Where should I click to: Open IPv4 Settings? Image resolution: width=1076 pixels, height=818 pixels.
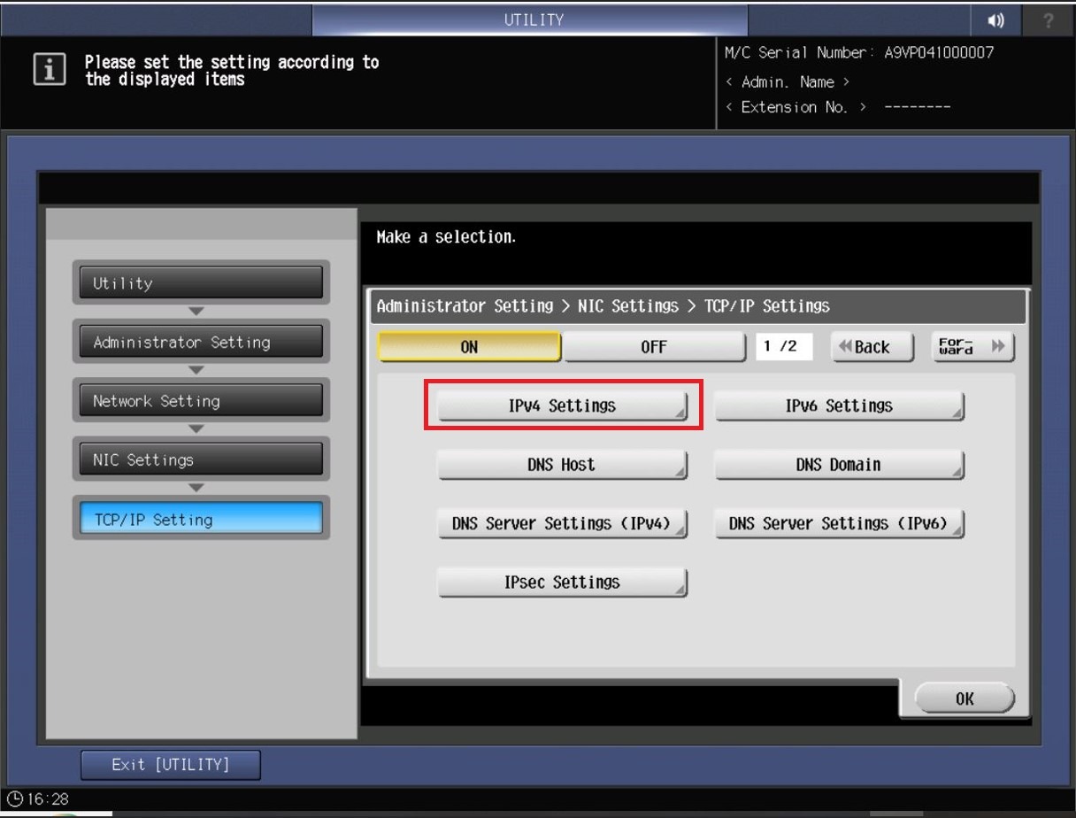(x=562, y=406)
